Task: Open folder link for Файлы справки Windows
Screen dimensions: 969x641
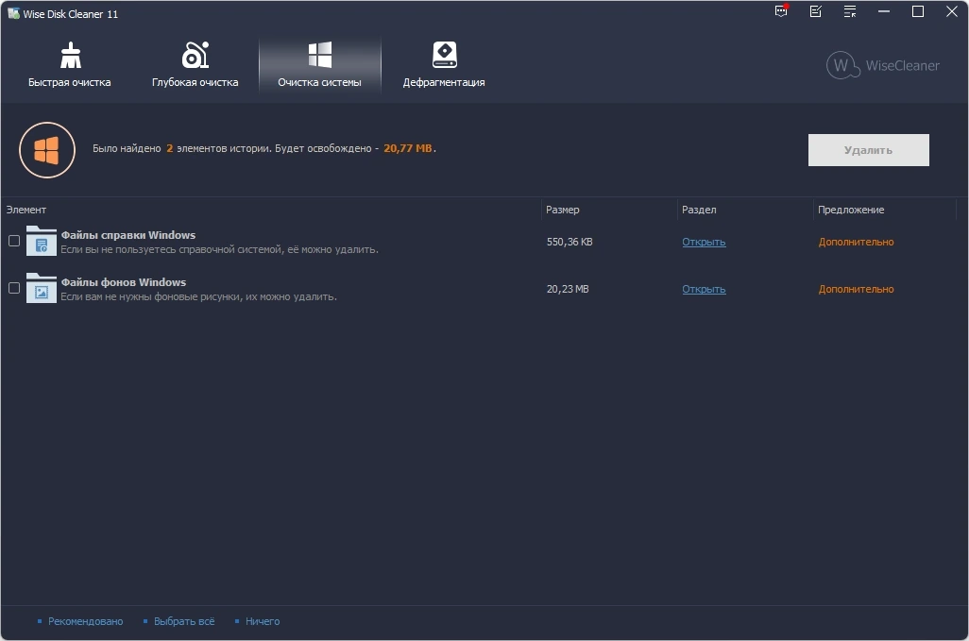Action: coord(704,242)
